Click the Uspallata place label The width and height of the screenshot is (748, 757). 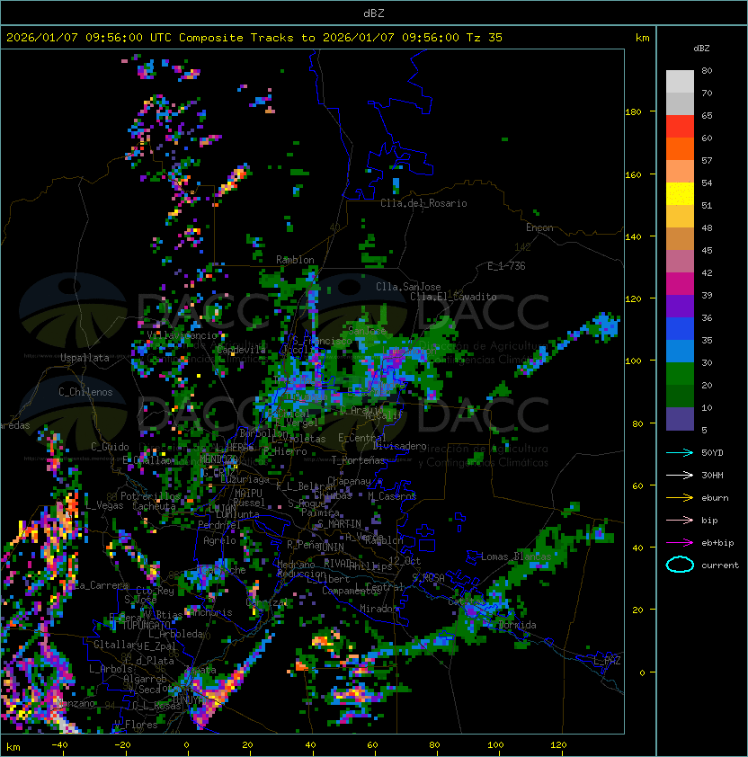click(x=85, y=358)
